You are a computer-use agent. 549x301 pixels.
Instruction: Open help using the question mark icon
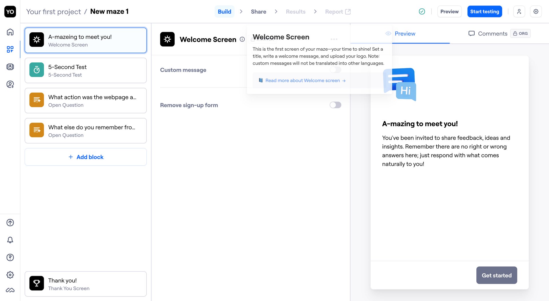10,257
